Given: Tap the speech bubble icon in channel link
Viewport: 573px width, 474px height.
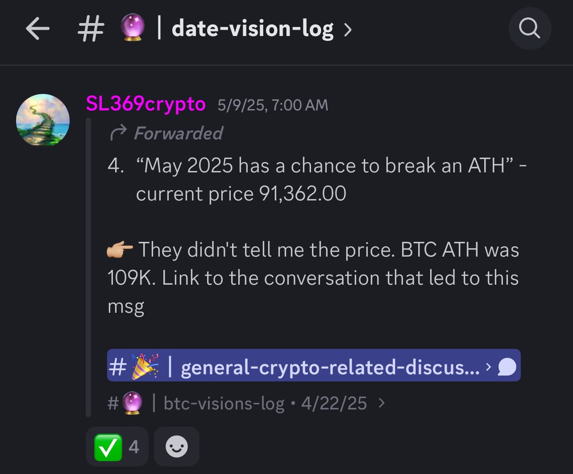Looking at the screenshot, I should [507, 367].
